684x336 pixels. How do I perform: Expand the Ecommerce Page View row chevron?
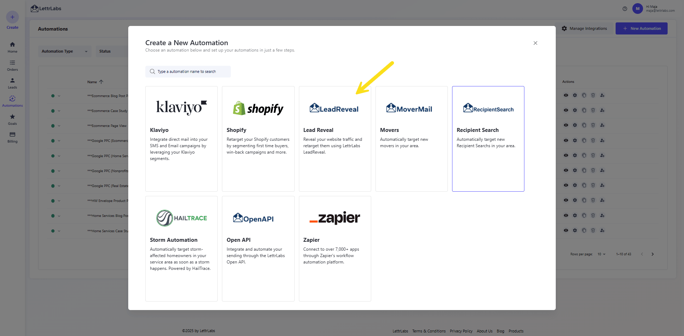59,126
